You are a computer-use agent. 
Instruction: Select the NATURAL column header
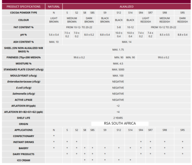click(x=53, y=6)
